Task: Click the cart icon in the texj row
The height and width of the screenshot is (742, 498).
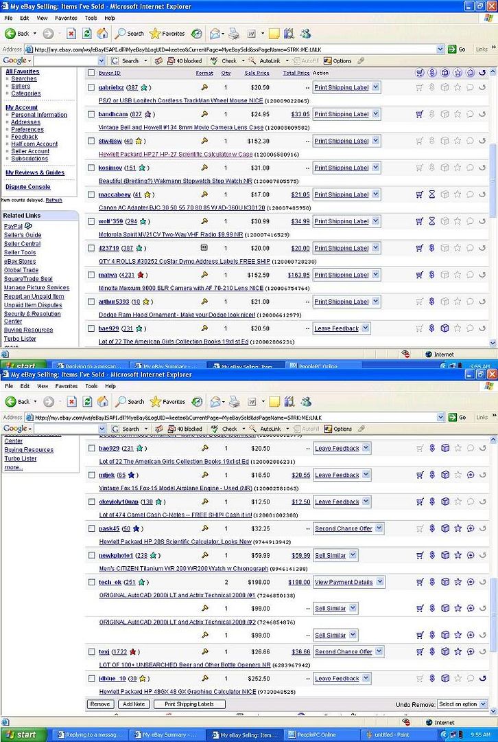Action: [x=420, y=651]
